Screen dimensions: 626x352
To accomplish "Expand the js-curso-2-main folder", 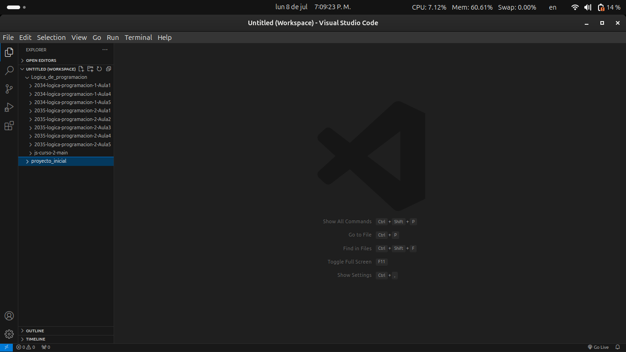I will tap(66, 153).
